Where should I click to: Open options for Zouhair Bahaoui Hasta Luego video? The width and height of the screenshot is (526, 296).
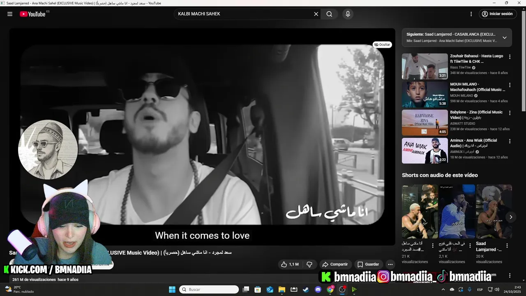click(510, 57)
